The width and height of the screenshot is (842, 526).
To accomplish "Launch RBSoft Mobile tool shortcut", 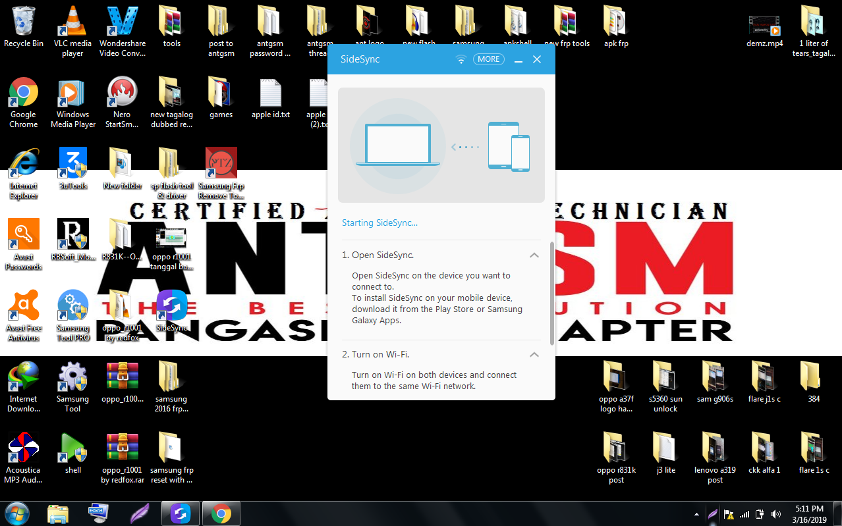I will coord(73,240).
